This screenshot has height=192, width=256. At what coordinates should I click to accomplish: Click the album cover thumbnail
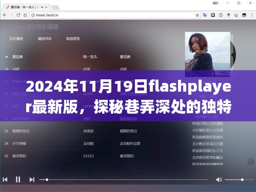[207, 54]
